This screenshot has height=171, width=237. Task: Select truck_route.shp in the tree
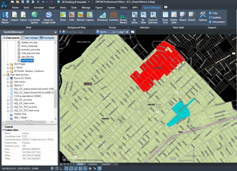point(29,46)
